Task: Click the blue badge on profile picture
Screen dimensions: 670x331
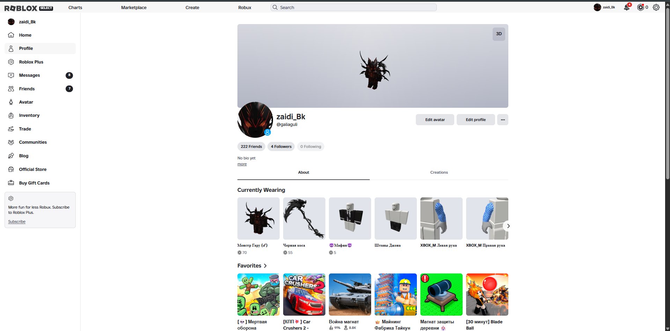Action: (267, 132)
